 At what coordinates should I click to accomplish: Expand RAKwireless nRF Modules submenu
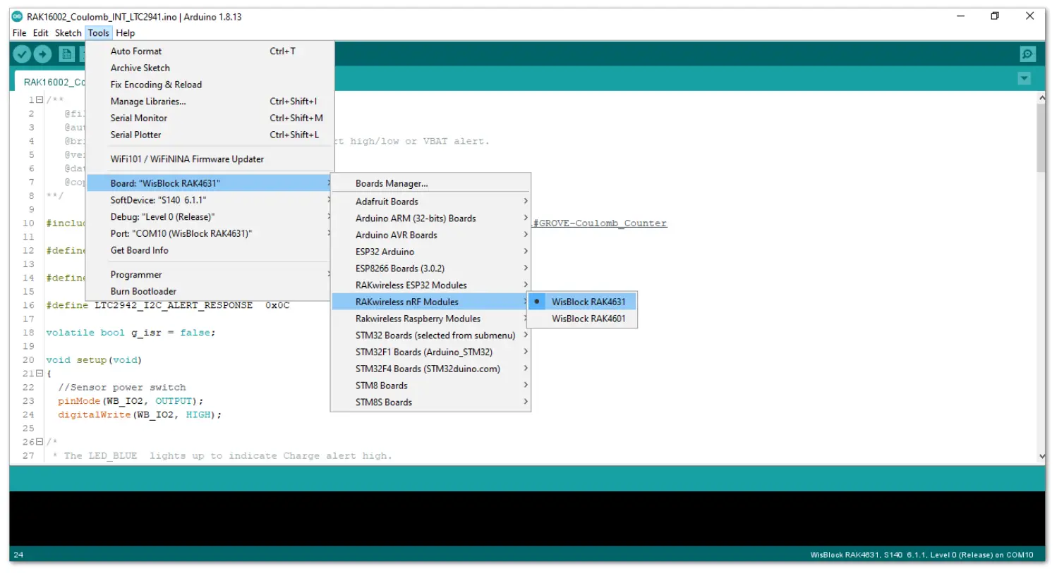click(x=430, y=302)
